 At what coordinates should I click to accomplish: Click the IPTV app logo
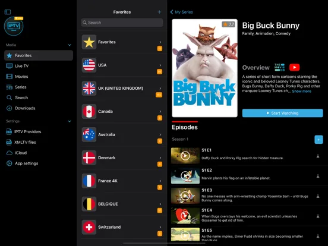click(14, 26)
